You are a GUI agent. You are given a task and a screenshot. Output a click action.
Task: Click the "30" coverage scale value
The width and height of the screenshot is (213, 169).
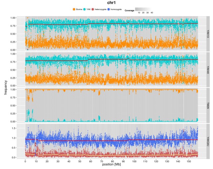(x=148, y=13)
